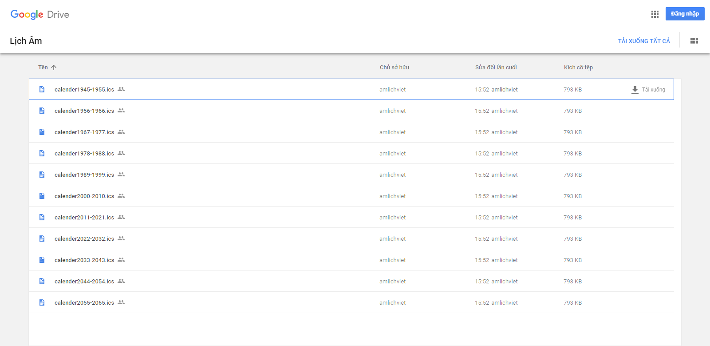Open file calender2033-2043.ics
Image resolution: width=710 pixels, height=346 pixels.
pyautogui.click(x=84, y=260)
